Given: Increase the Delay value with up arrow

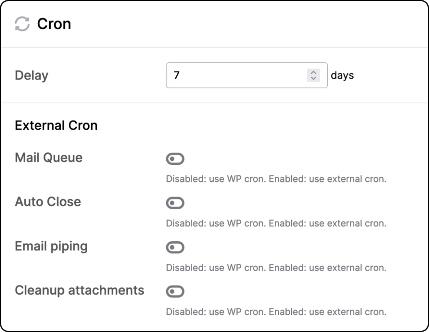Looking at the screenshot, I should (x=313, y=72).
